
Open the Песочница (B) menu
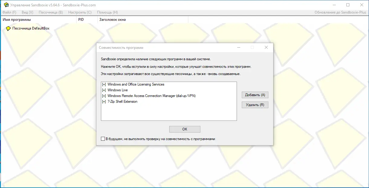51,12
